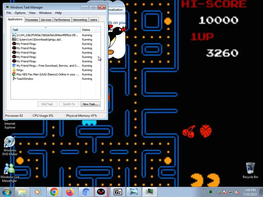Click the green CPU meter tray icon

(x=211, y=192)
